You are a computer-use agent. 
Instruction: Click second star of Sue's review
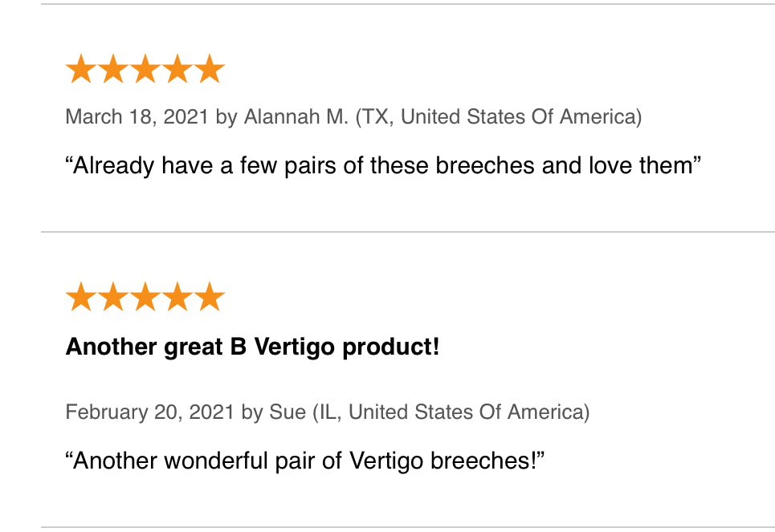click(x=113, y=297)
